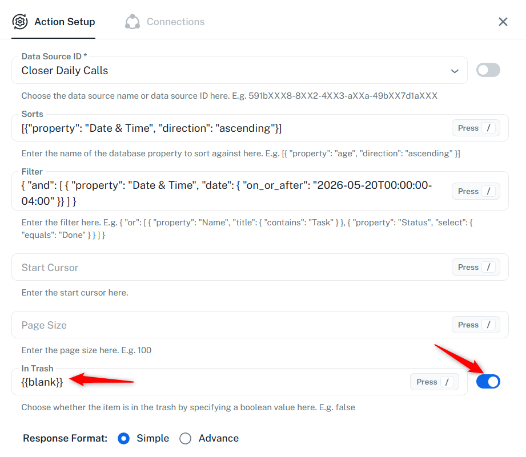Select Simple response format
The image size is (526, 457).
[x=123, y=438]
